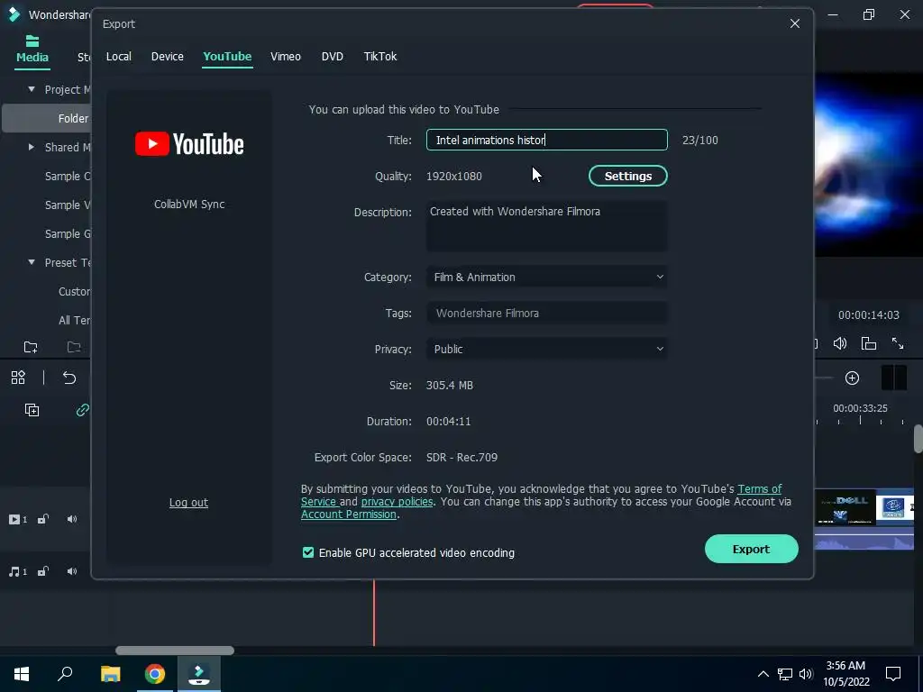Click the Settings button beside Quality

628,176
